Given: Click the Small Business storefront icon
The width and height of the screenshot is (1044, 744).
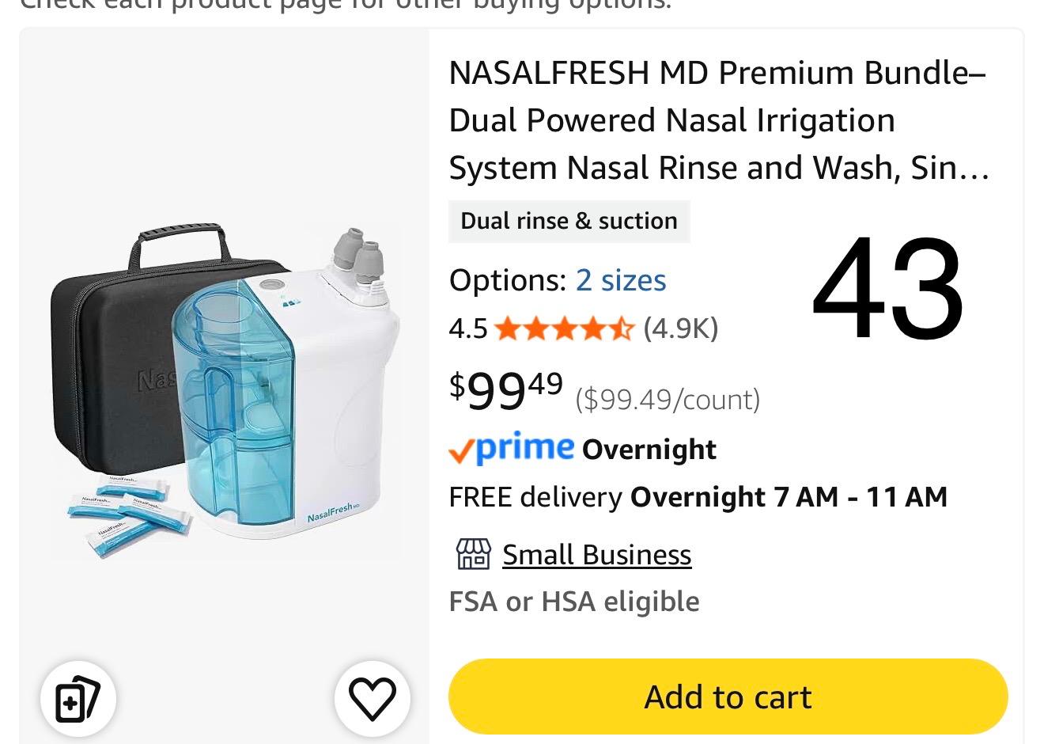Looking at the screenshot, I should click(x=474, y=554).
